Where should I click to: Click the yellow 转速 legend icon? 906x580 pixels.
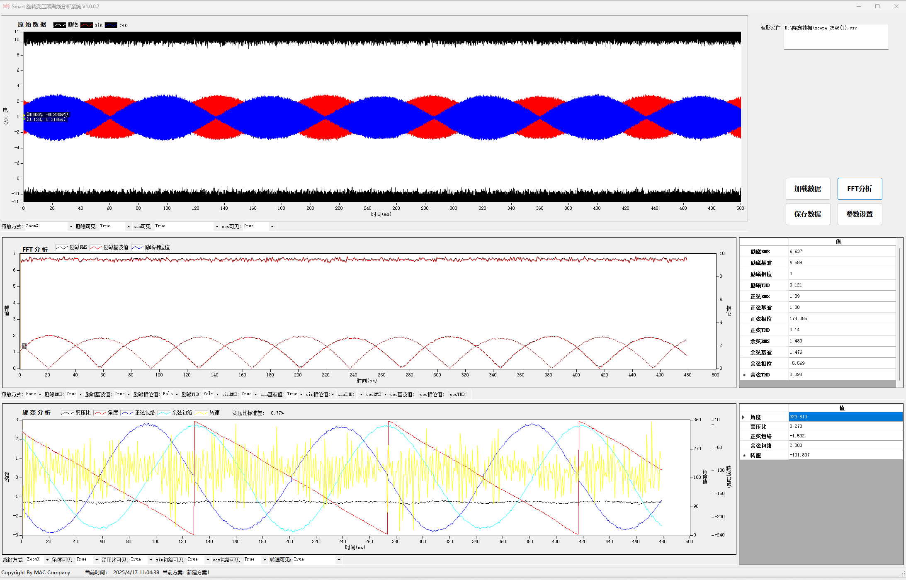click(201, 413)
